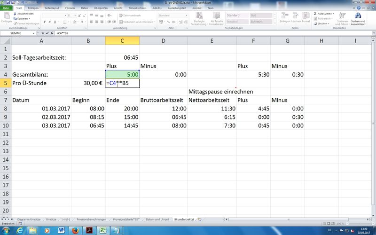Open the Datei menu tab
The width and height of the screenshot is (376, 235).
[x=6, y=8]
